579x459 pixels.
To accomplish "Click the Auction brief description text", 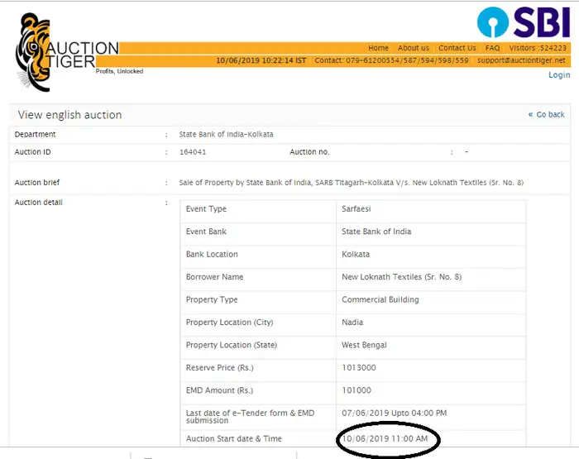I will click(x=351, y=183).
